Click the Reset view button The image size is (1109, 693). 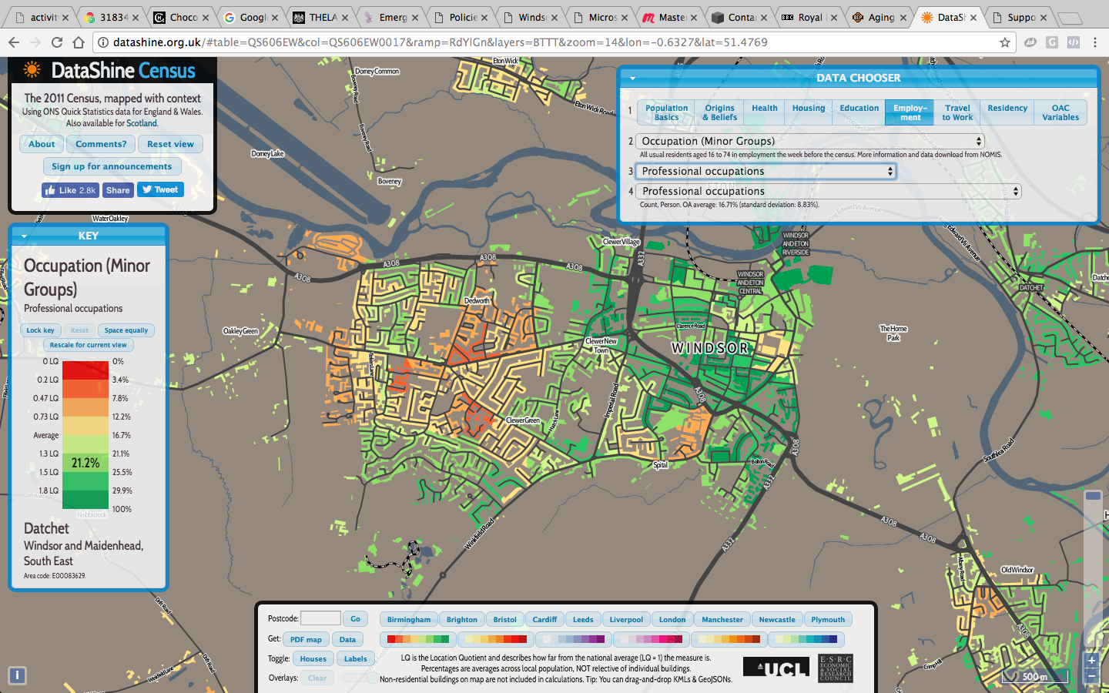(170, 144)
